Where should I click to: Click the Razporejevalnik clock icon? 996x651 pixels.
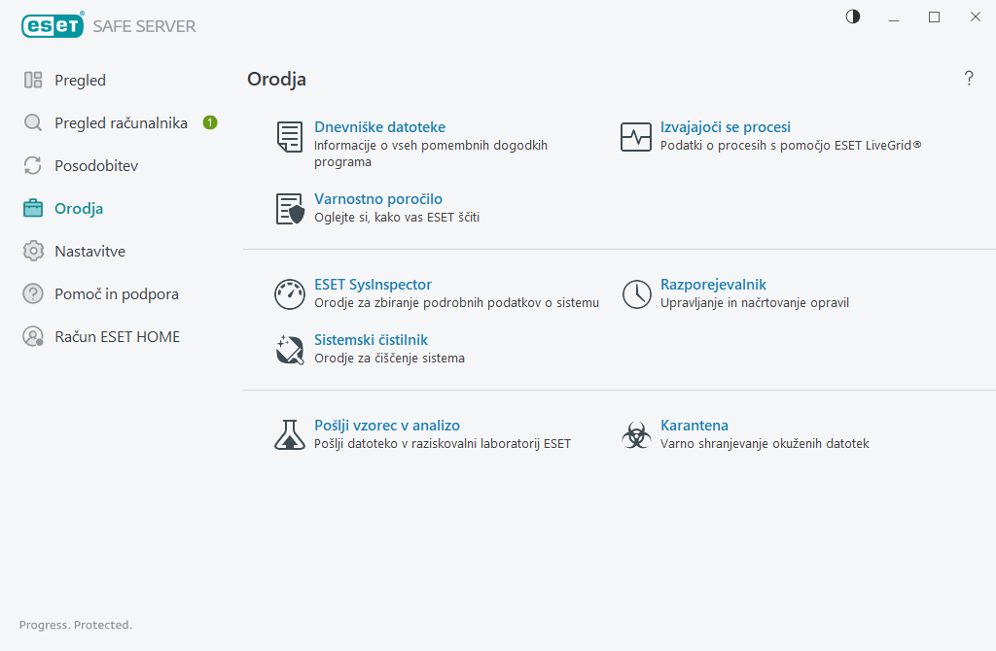636,294
